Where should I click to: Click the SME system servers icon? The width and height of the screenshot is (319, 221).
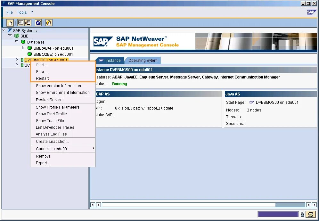click(17, 36)
